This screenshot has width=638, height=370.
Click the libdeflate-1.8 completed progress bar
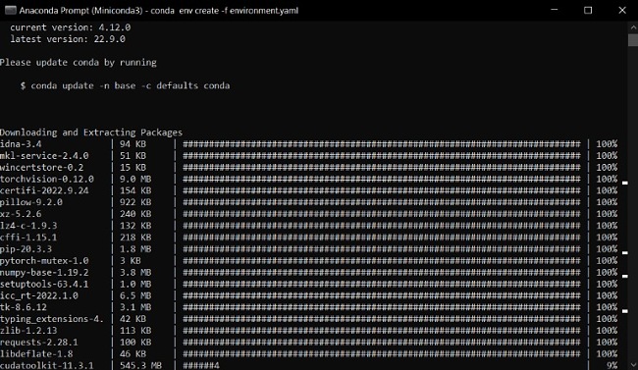tap(382, 354)
